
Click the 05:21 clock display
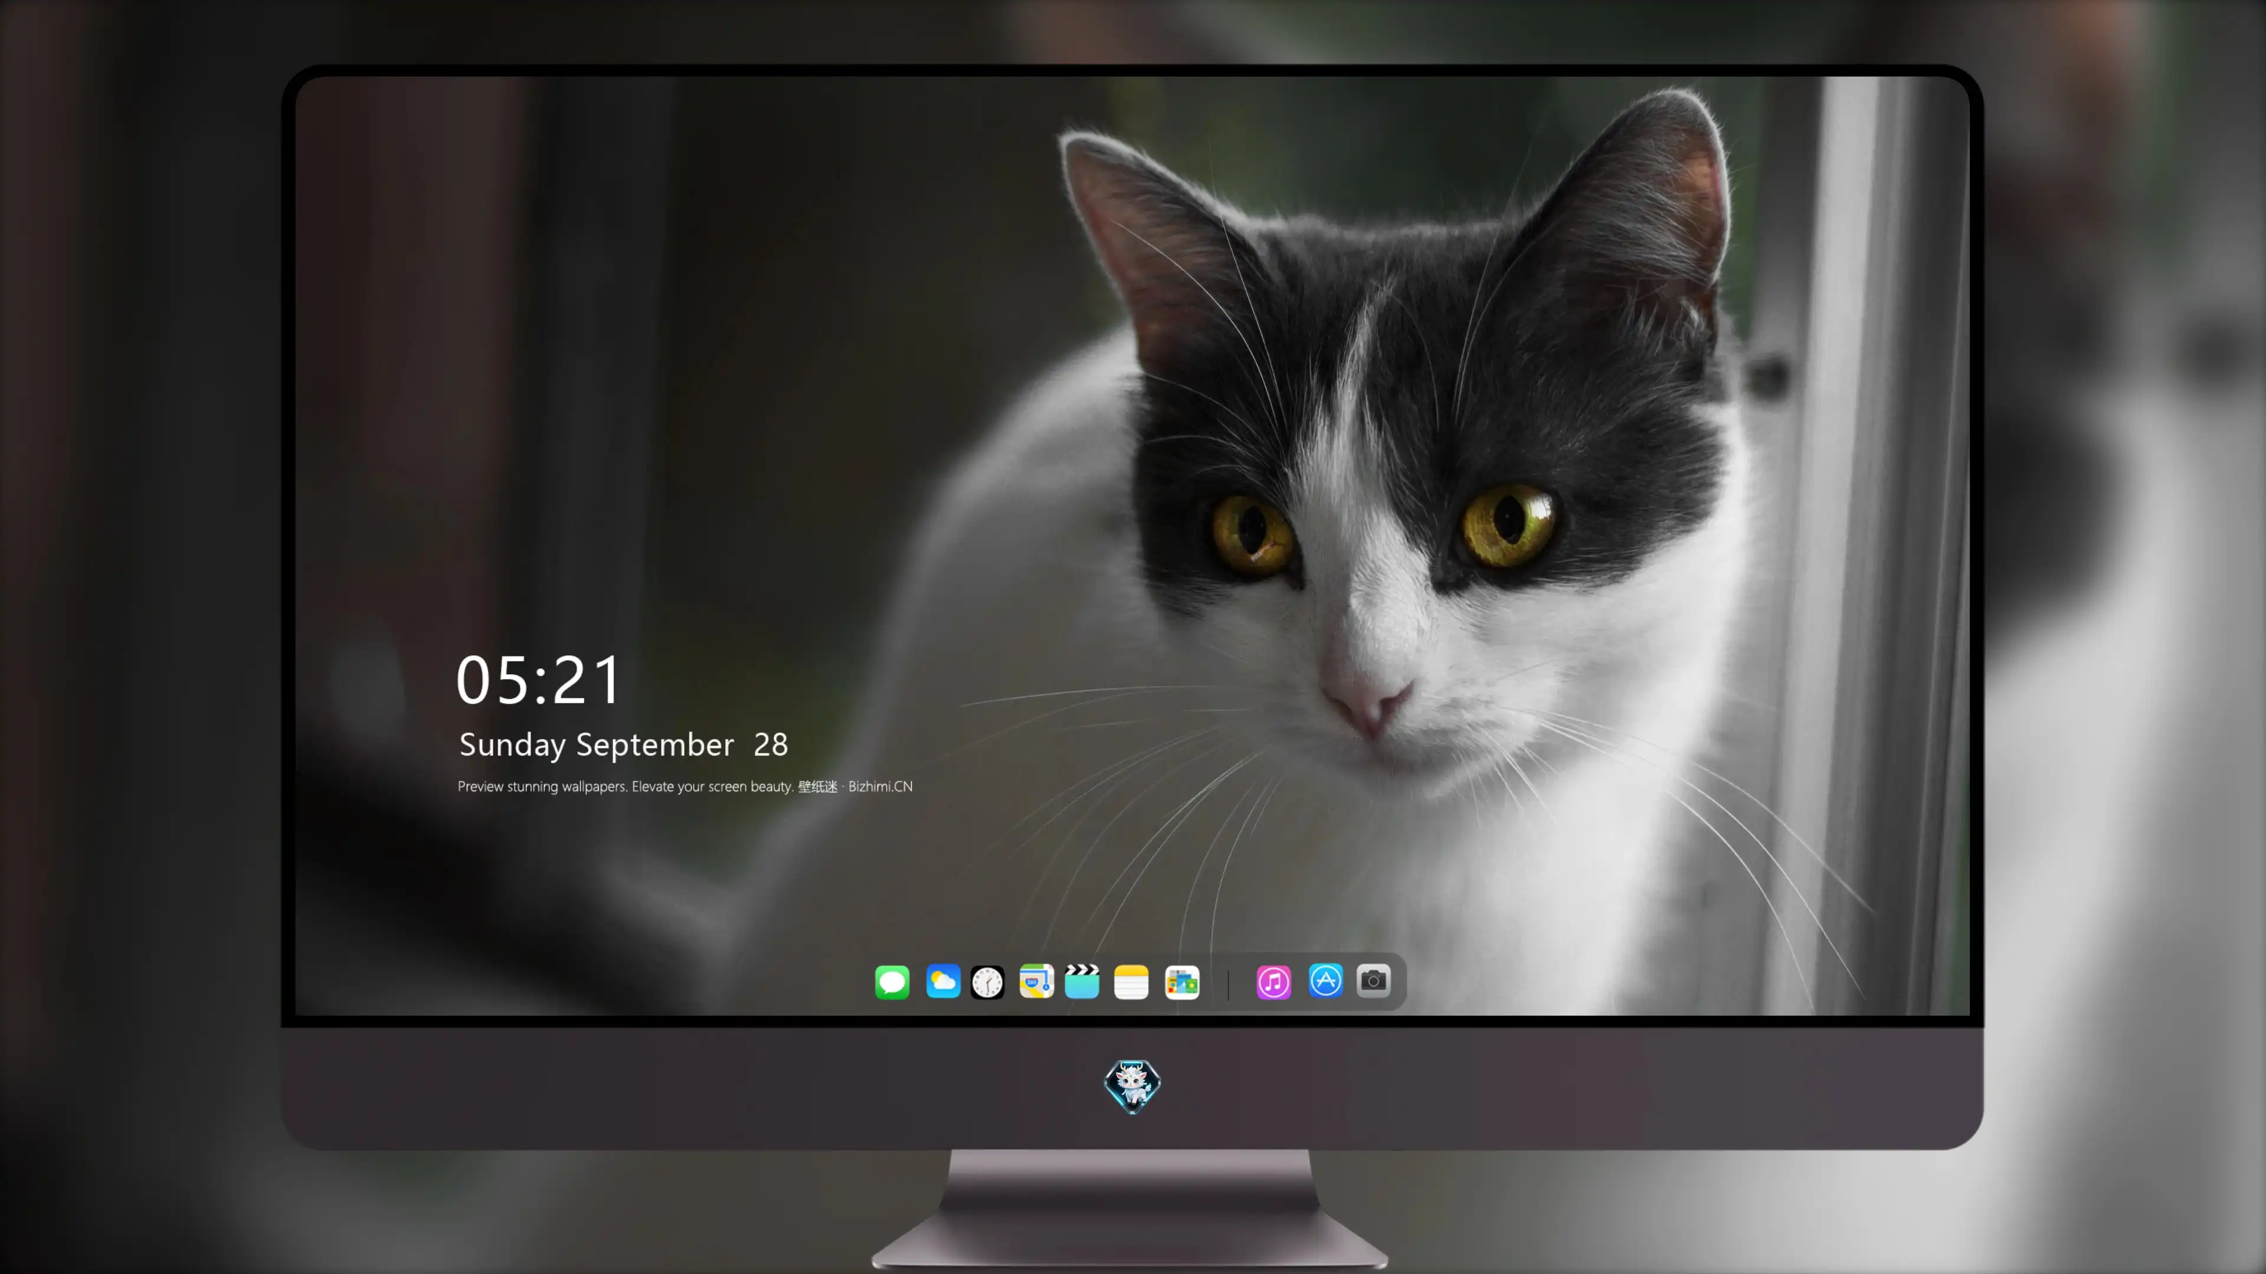538,679
